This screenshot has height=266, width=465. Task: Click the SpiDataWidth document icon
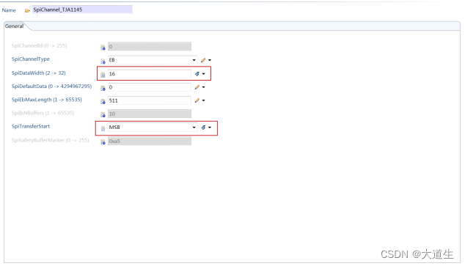(103, 74)
